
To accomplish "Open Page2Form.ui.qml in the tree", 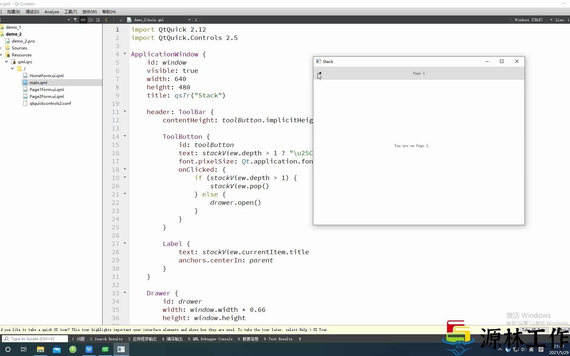I will click(47, 97).
